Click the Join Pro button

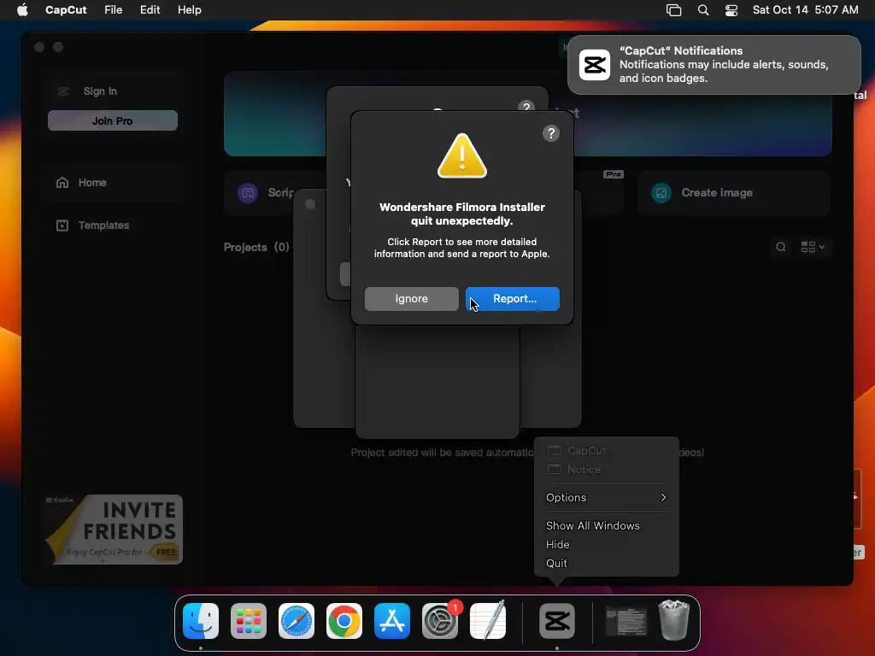tap(113, 120)
